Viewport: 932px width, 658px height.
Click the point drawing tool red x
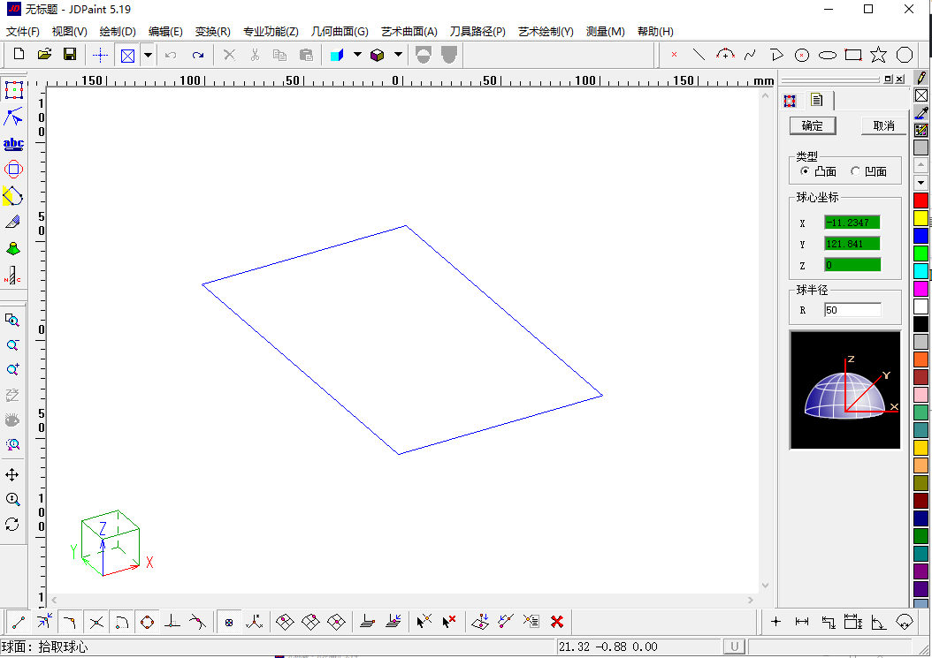pyautogui.click(x=674, y=55)
